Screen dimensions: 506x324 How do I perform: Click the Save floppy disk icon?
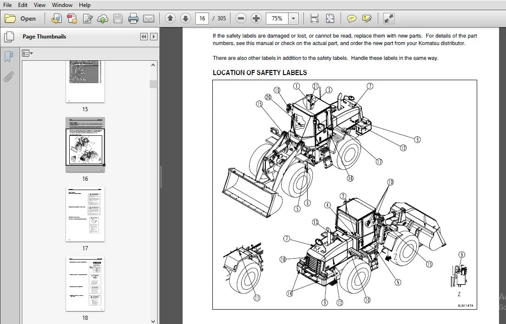118,19
